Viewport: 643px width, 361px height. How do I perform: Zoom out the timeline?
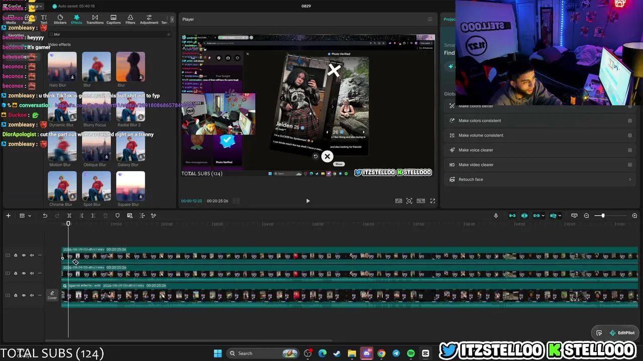point(586,216)
